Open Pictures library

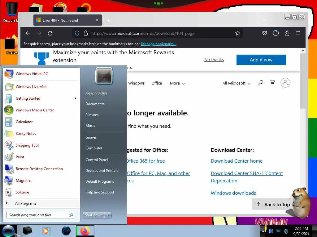(92, 115)
